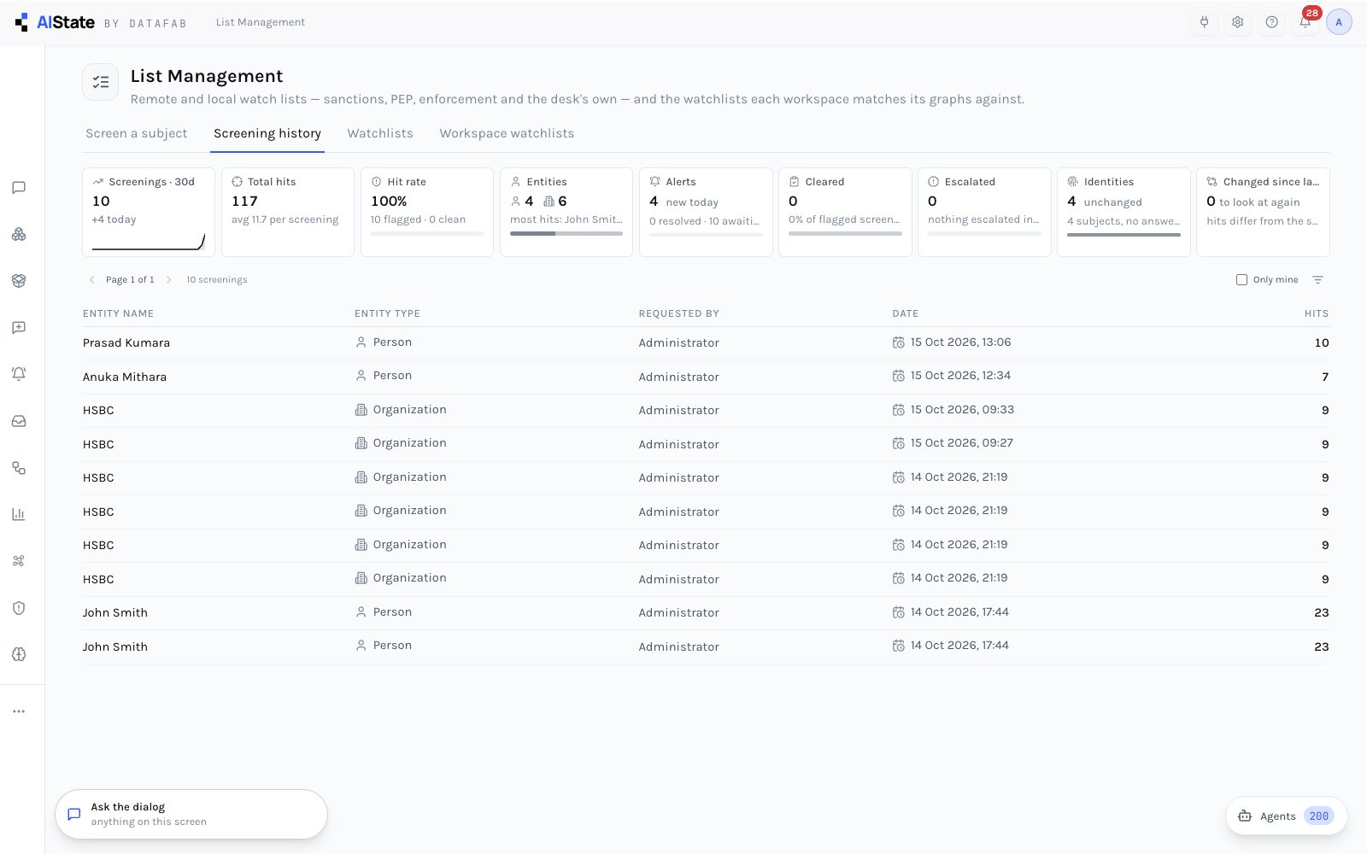Screen dimensions: 1367x854
Task: Open the inbox tray icon in sidebar
Action: (19, 421)
